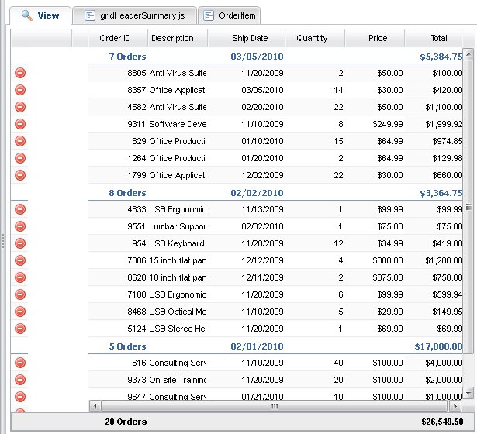Click the remove icon for order 7100
Viewport: 477px width, 434px height.
tap(20, 294)
